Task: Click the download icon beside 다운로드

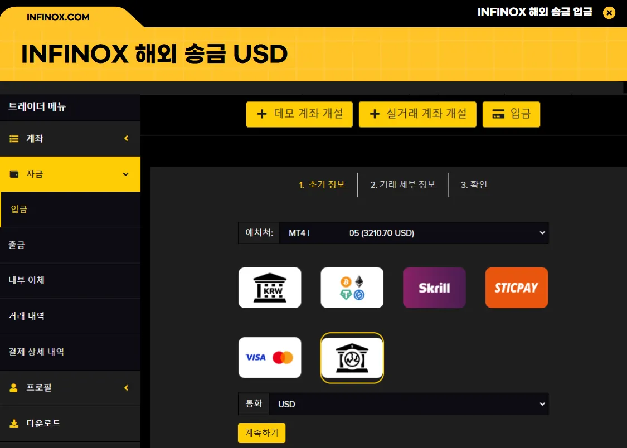Action: click(x=14, y=423)
